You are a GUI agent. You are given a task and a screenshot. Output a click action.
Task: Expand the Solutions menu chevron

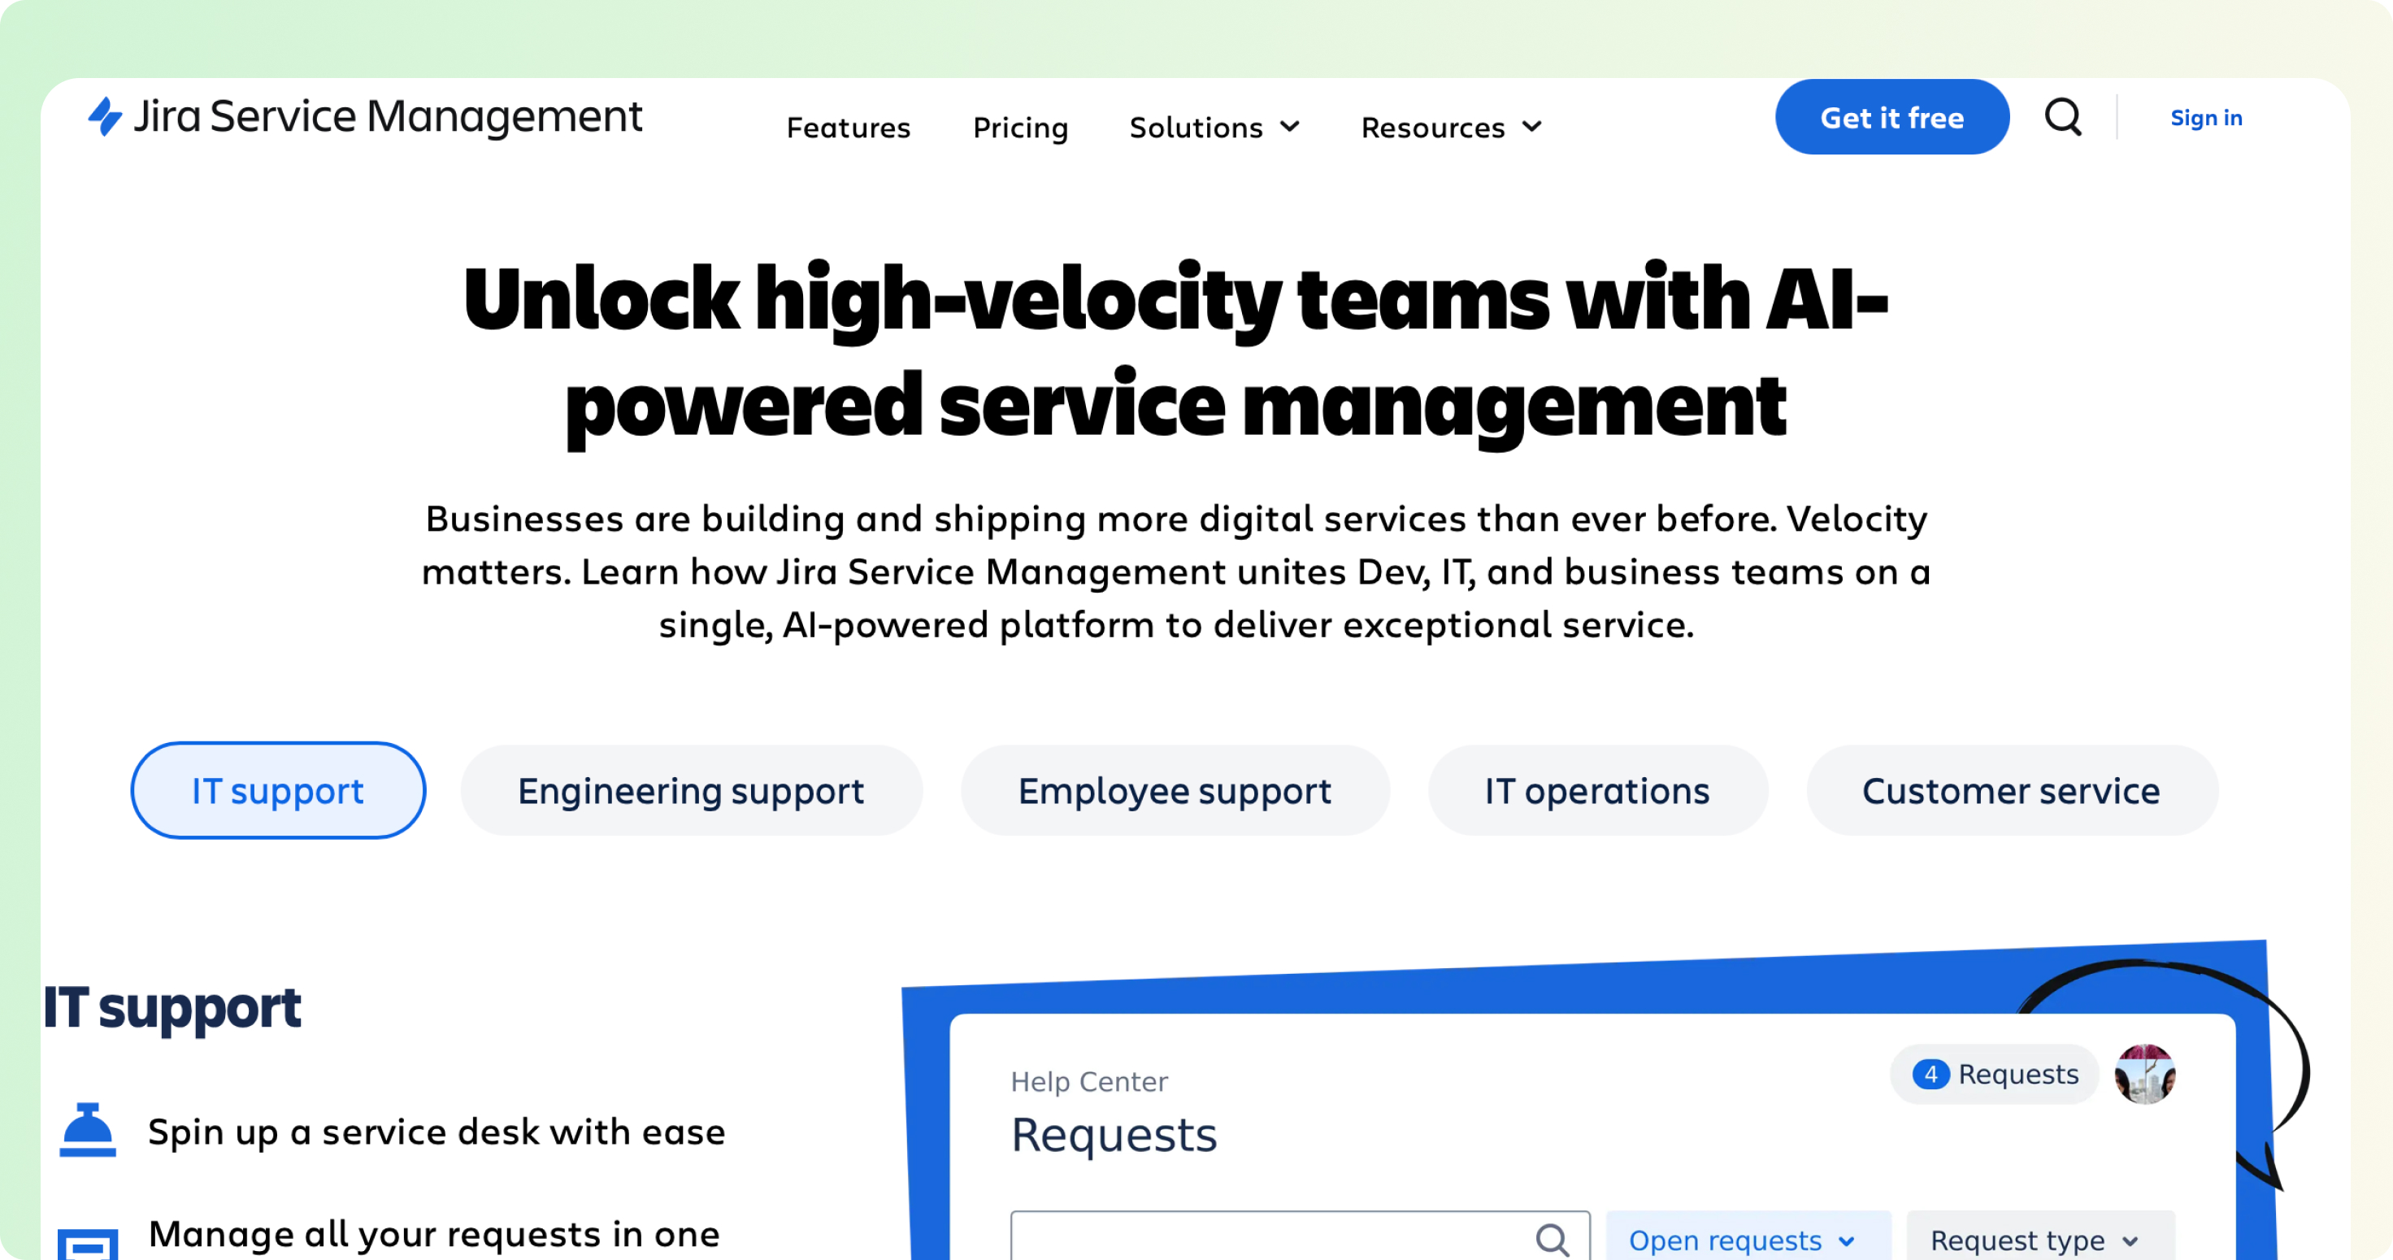coord(1290,128)
